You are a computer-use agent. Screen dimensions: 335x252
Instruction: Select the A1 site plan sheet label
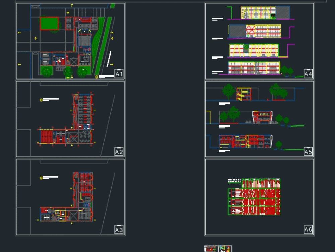click(119, 73)
